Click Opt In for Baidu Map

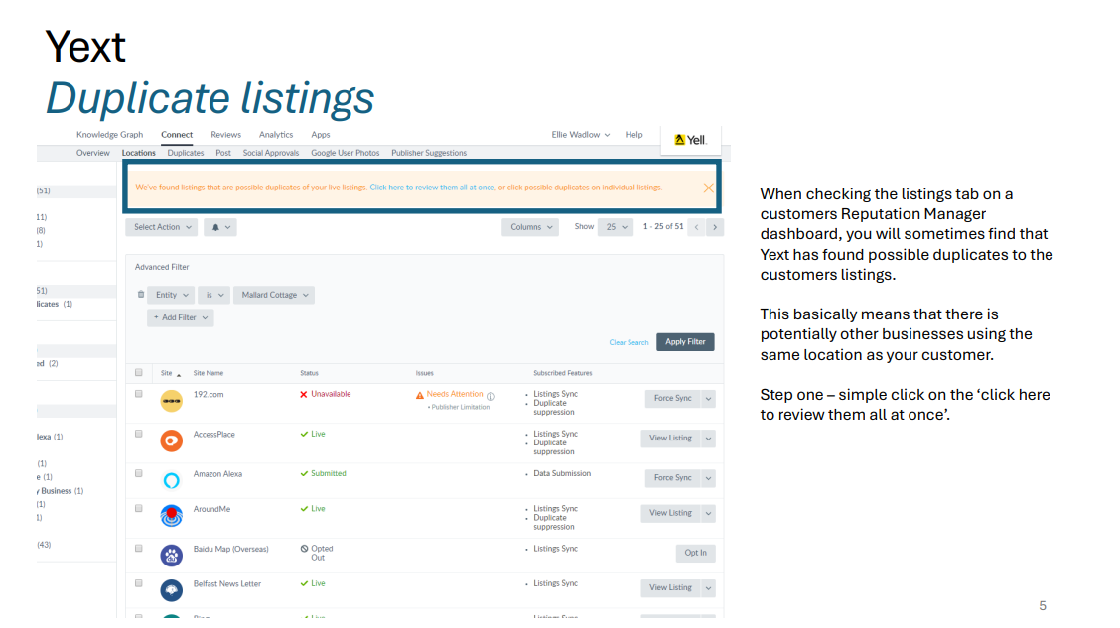pyautogui.click(x=696, y=553)
